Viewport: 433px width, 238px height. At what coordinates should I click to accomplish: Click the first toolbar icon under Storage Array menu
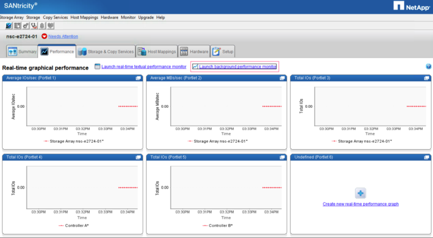click(x=9, y=25)
